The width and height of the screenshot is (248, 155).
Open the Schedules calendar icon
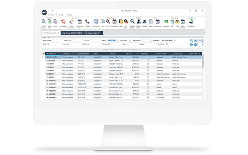(115, 23)
